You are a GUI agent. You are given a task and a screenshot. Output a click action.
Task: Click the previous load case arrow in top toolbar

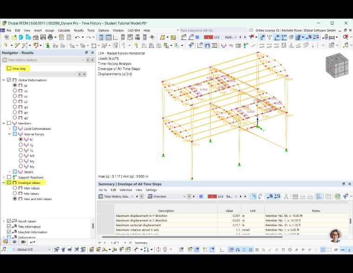pos(240,37)
